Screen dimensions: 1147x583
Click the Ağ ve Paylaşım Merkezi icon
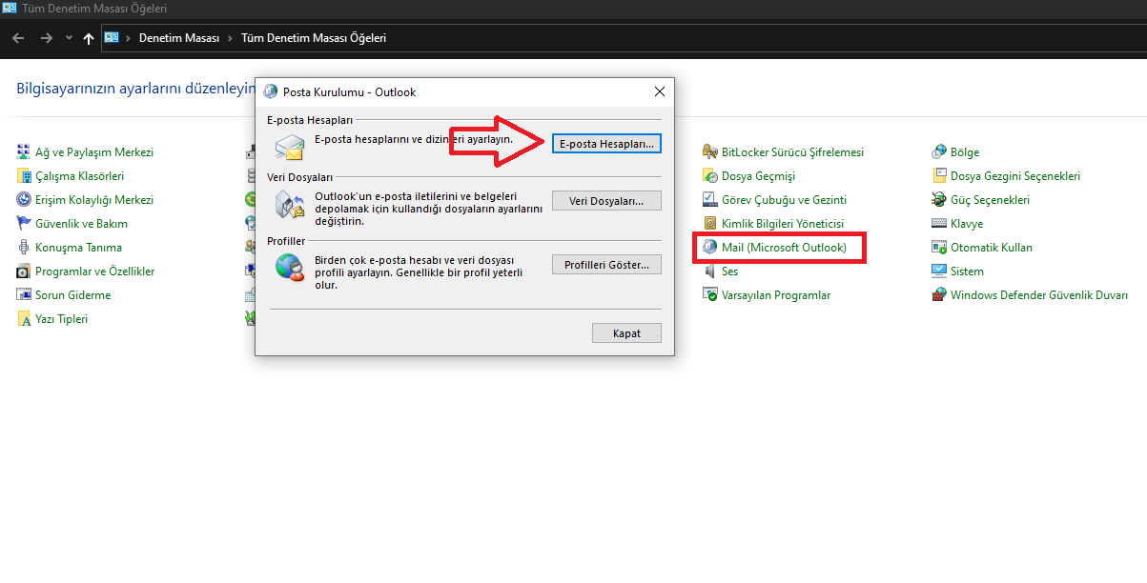pos(24,152)
